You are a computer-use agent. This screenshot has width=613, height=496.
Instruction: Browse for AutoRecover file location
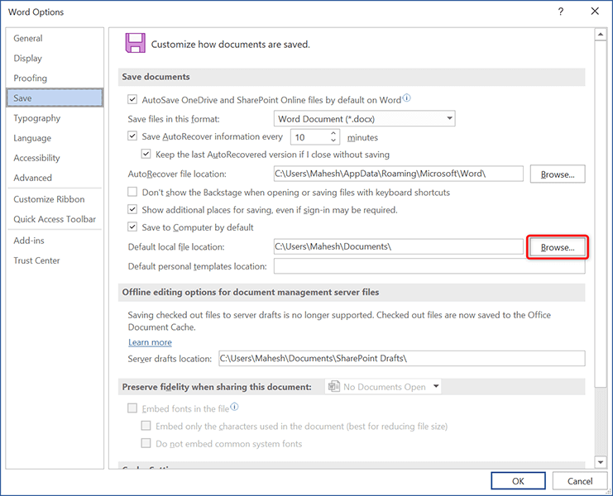point(557,174)
